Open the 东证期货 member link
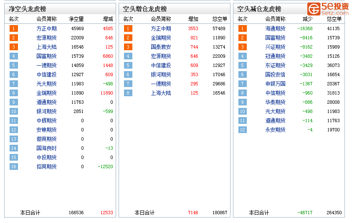This screenshot has width=352, height=223. [275, 66]
